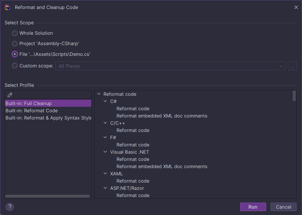Select 'Reformat code' under F#
Viewport: 302px width, 215px height.
coord(133,145)
